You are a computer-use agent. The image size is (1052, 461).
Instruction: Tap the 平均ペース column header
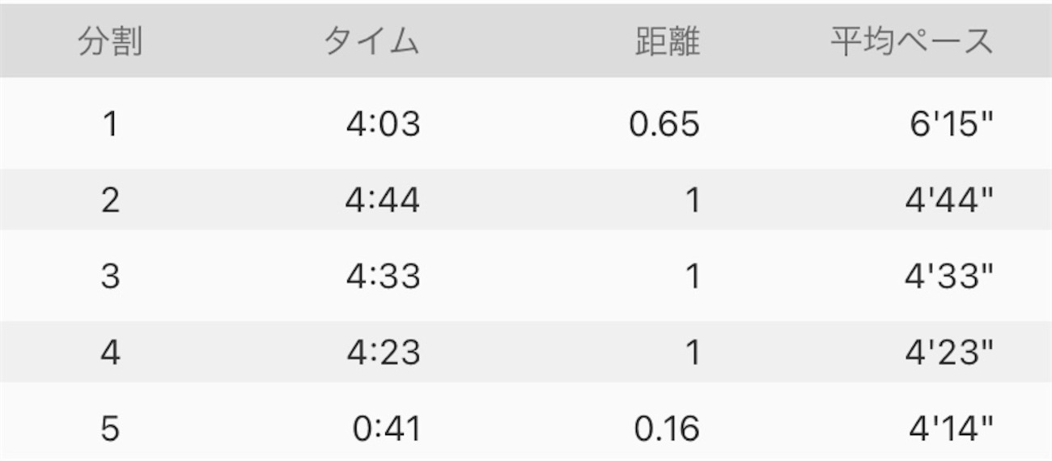click(x=911, y=42)
